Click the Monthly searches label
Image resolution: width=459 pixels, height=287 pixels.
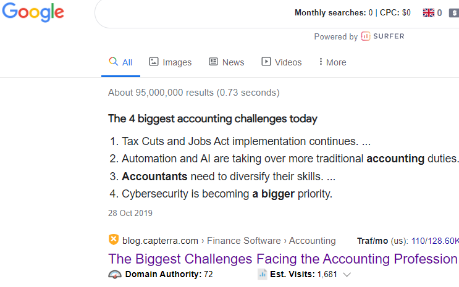330,12
